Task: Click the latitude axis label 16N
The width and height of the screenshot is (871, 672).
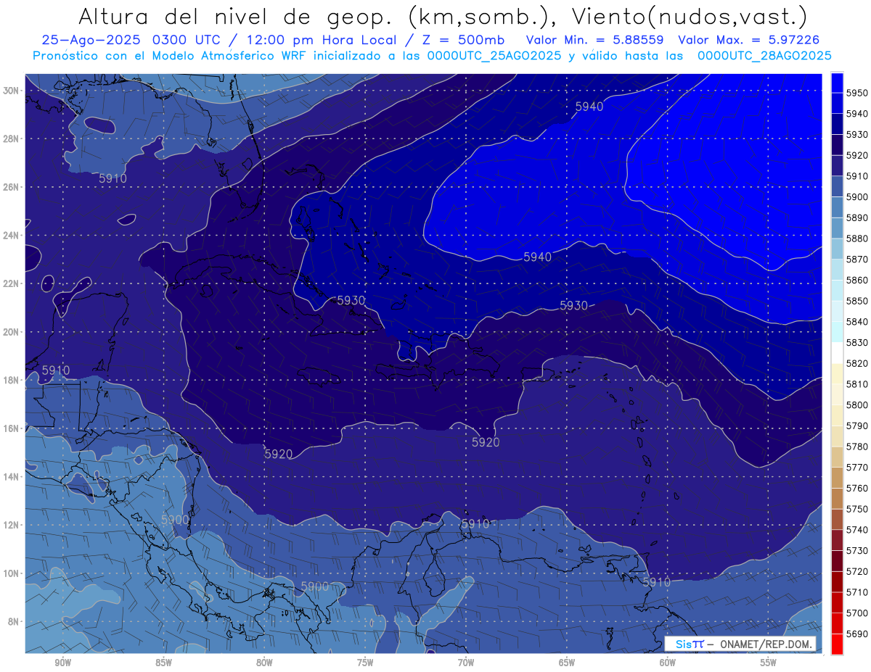Action: pyautogui.click(x=11, y=428)
